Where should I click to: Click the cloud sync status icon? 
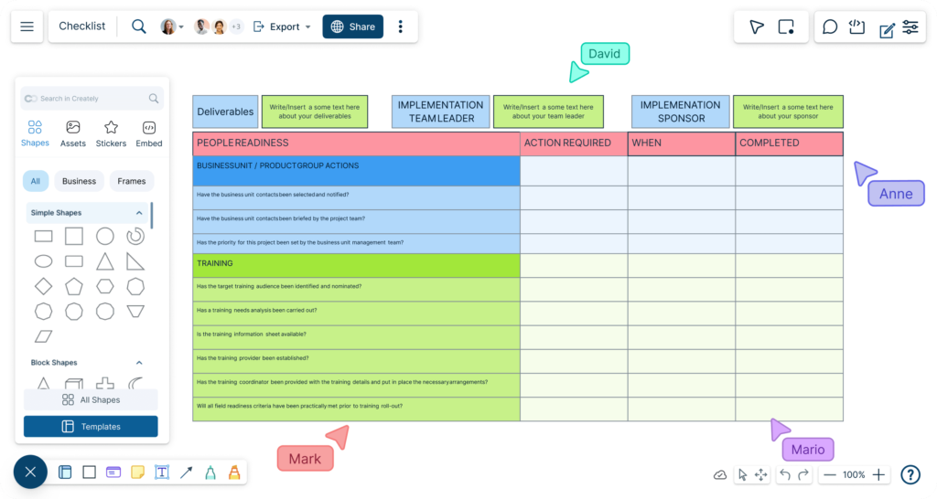720,475
